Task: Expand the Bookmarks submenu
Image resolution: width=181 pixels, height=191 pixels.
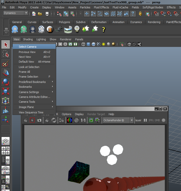Action: (x=34, y=87)
